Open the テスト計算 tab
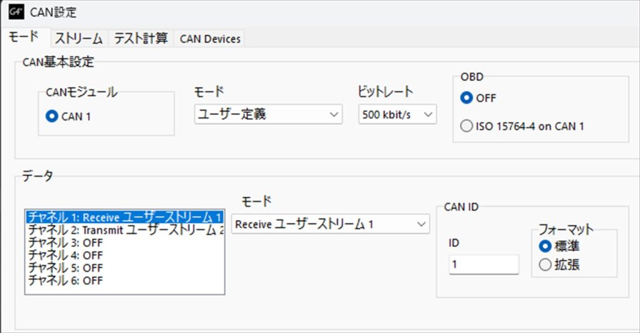This screenshot has width=640, height=333. [141, 39]
